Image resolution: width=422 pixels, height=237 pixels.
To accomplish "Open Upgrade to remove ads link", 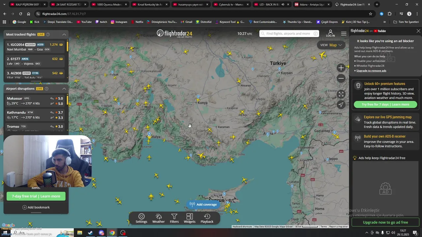I will point(371,70).
